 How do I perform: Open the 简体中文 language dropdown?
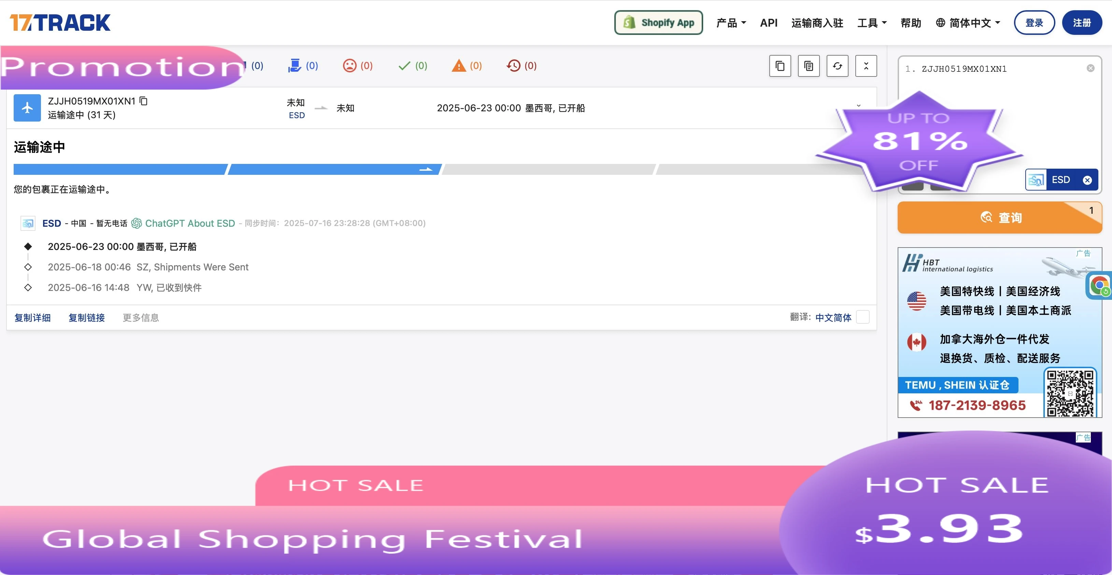967,23
